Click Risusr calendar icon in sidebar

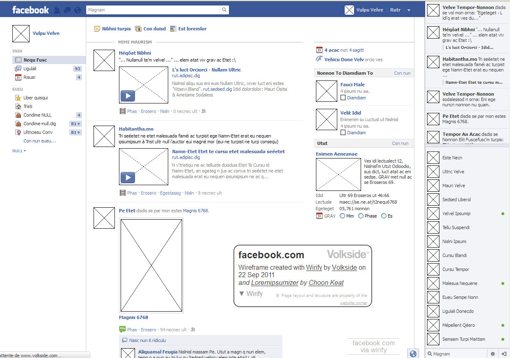(18, 77)
